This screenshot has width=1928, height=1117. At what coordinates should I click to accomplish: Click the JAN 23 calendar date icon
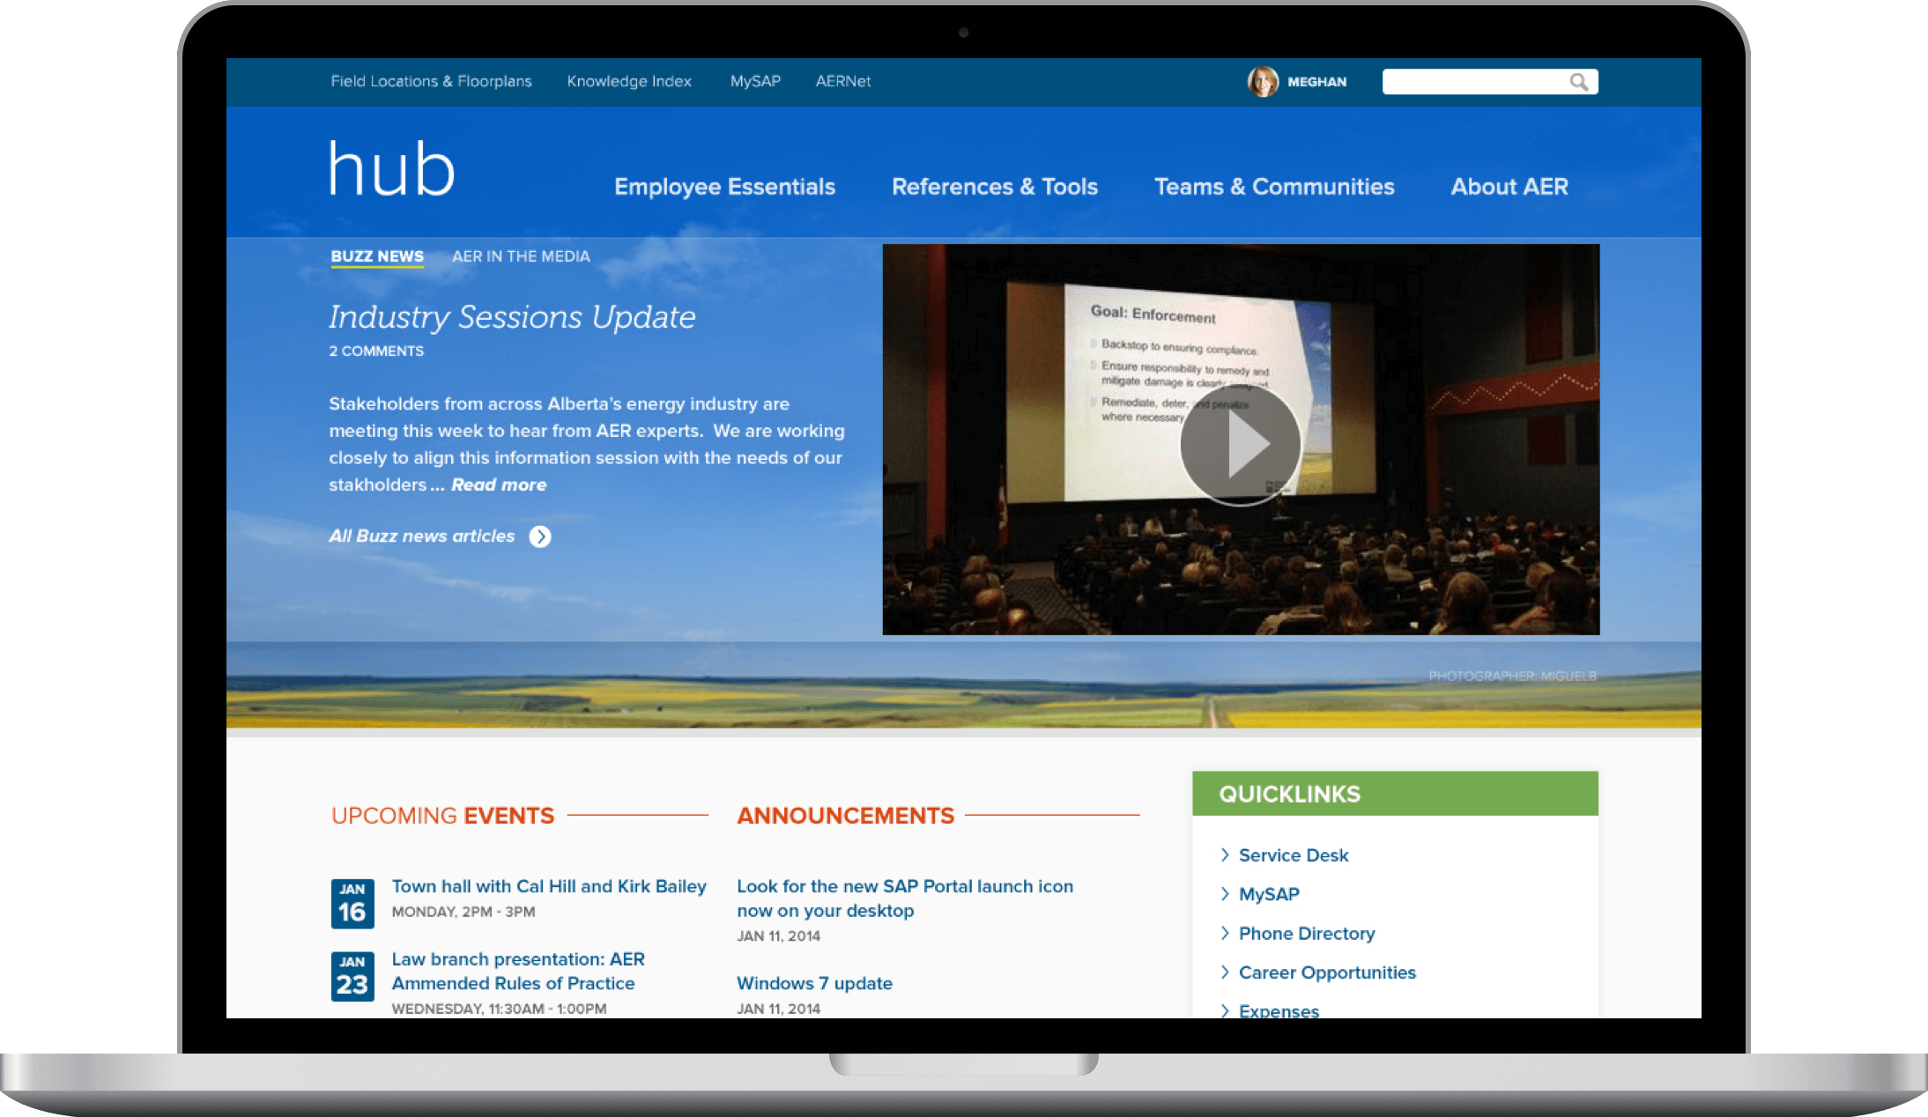pyautogui.click(x=352, y=975)
